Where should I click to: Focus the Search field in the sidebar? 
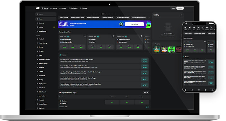[46, 14]
